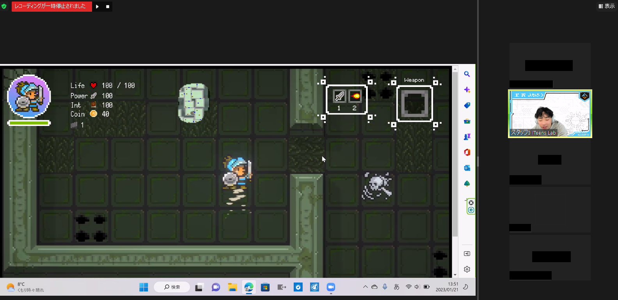Show hidden system tray icons
Screen dimensions: 618x300
point(365,287)
